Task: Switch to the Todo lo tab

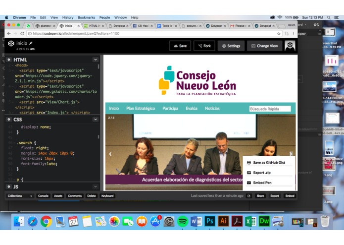Action: [167, 26]
